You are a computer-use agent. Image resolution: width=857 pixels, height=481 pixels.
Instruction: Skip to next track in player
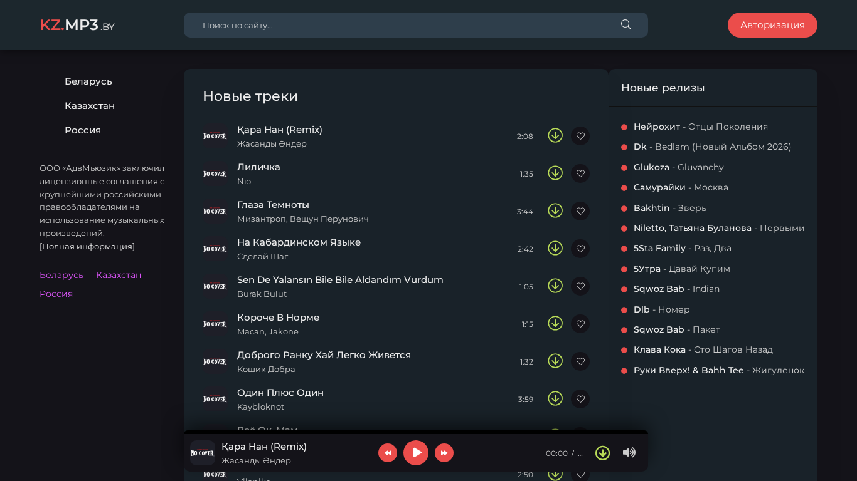(444, 453)
